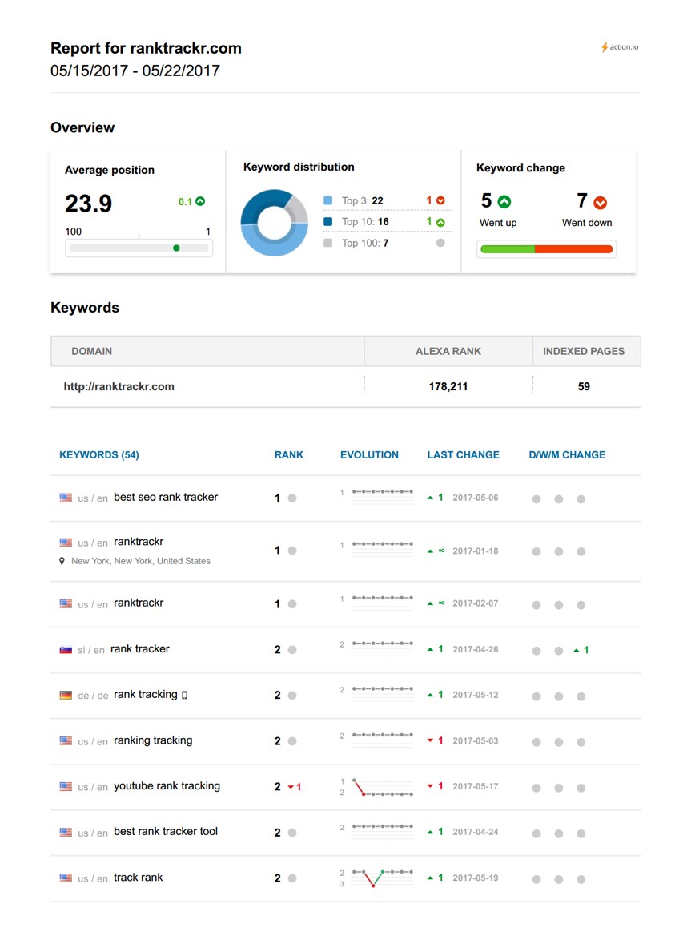The image size is (679, 928).
Task: Click the keyword best rank tracker tool
Action: (166, 831)
